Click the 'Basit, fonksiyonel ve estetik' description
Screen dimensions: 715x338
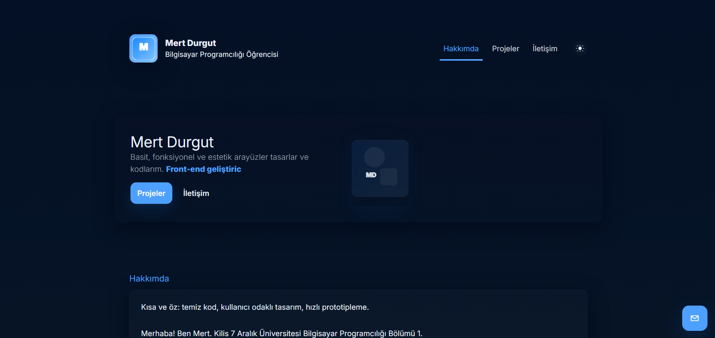pos(219,157)
